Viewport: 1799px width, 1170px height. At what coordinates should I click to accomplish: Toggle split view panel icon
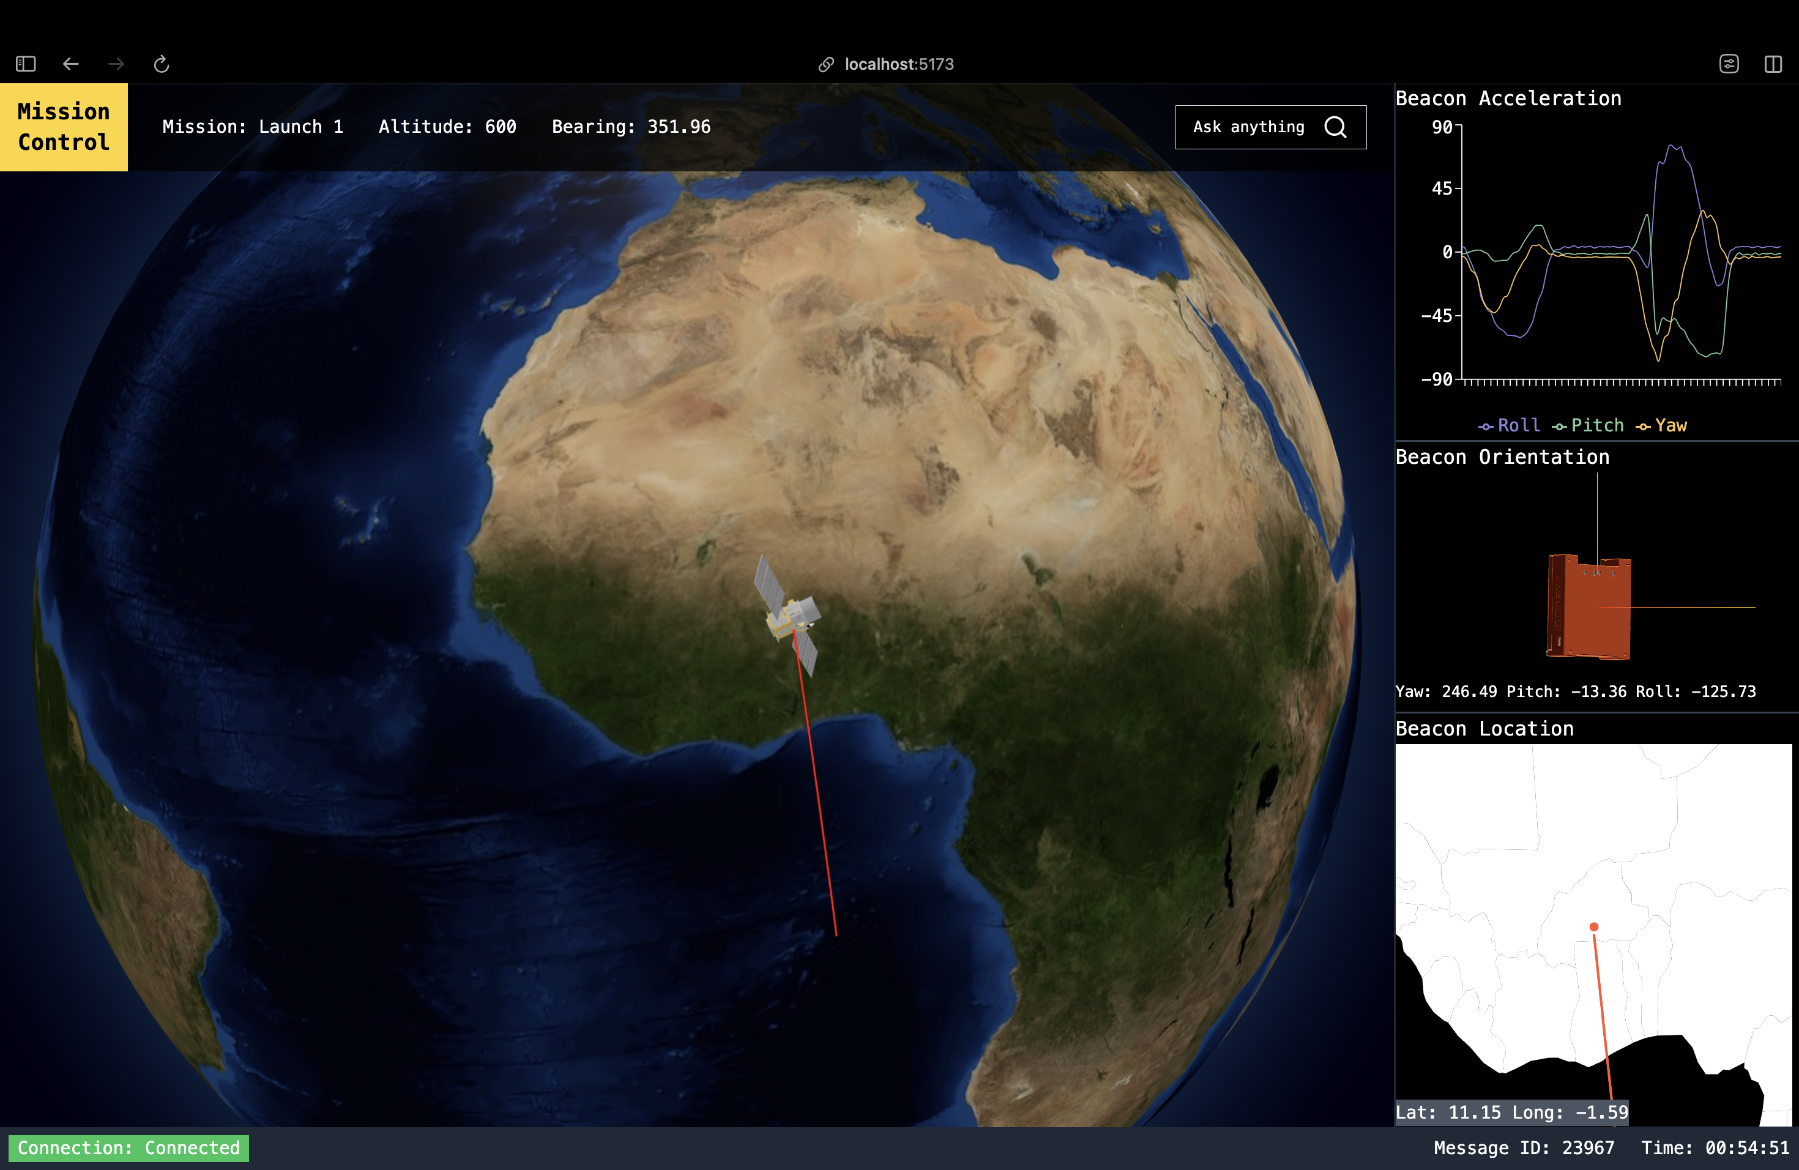(1773, 64)
